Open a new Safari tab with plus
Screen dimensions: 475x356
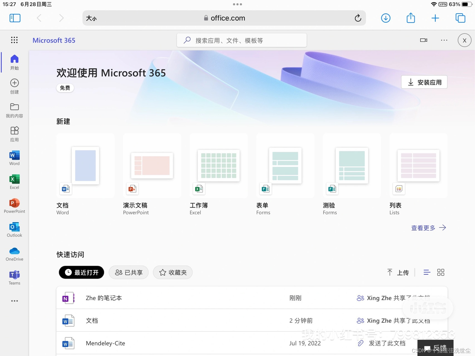(435, 18)
